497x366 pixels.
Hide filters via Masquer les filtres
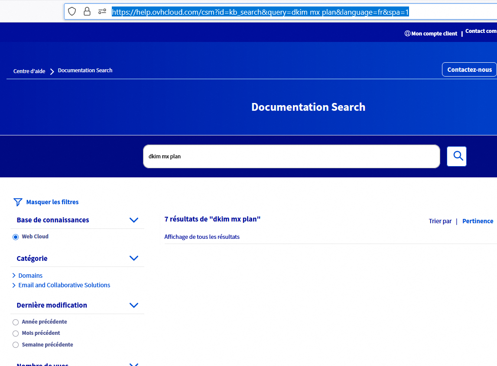[52, 202]
